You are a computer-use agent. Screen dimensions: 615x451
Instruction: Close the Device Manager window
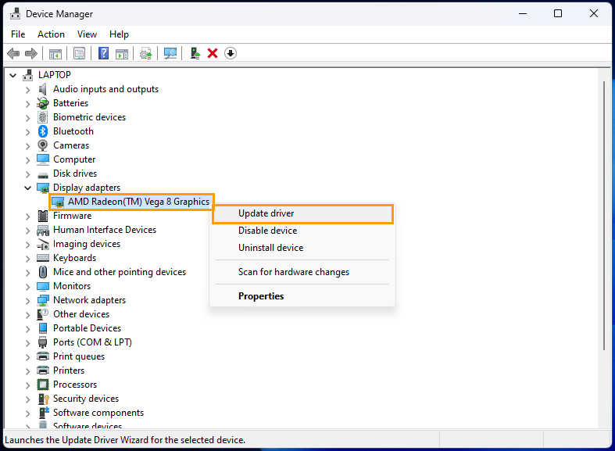(x=594, y=14)
